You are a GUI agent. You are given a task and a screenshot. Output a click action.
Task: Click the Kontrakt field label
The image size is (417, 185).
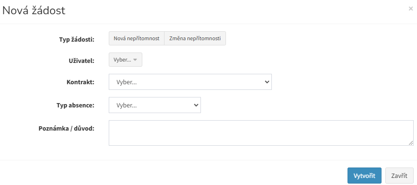point(80,82)
